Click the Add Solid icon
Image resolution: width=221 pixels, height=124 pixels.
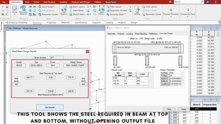(137, 8)
